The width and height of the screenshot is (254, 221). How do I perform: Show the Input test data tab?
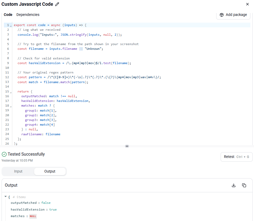[18, 171]
